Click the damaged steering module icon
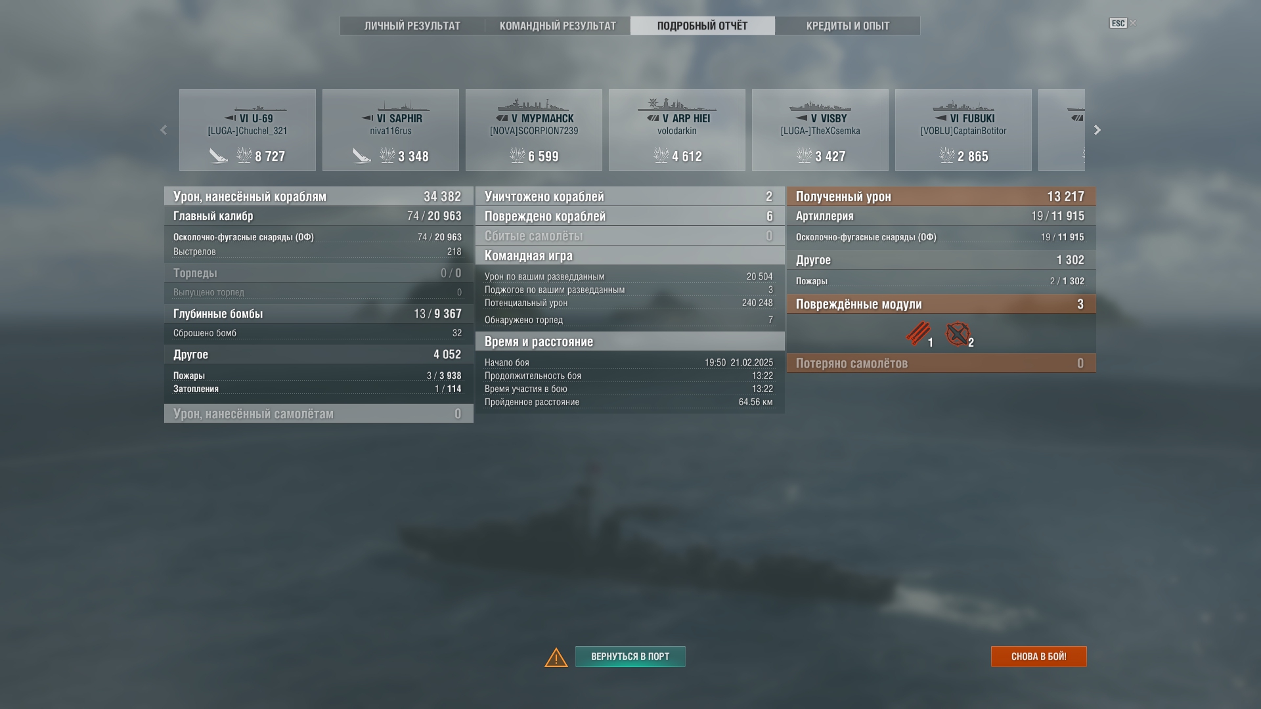 point(957,333)
